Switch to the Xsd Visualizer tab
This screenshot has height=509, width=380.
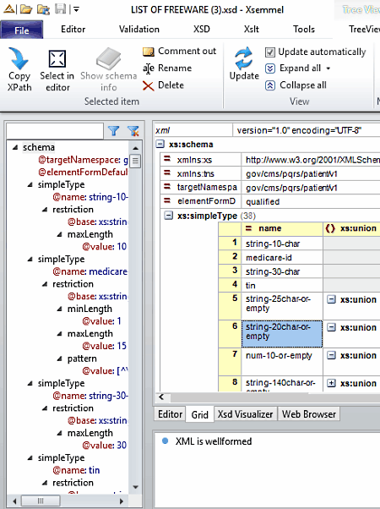pos(245,414)
